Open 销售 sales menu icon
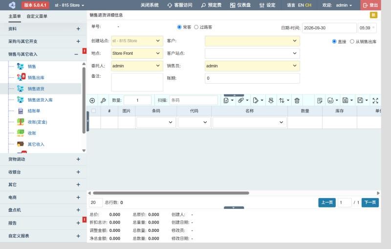Image resolution: width=391 pixels, height=249 pixels. click(x=20, y=67)
